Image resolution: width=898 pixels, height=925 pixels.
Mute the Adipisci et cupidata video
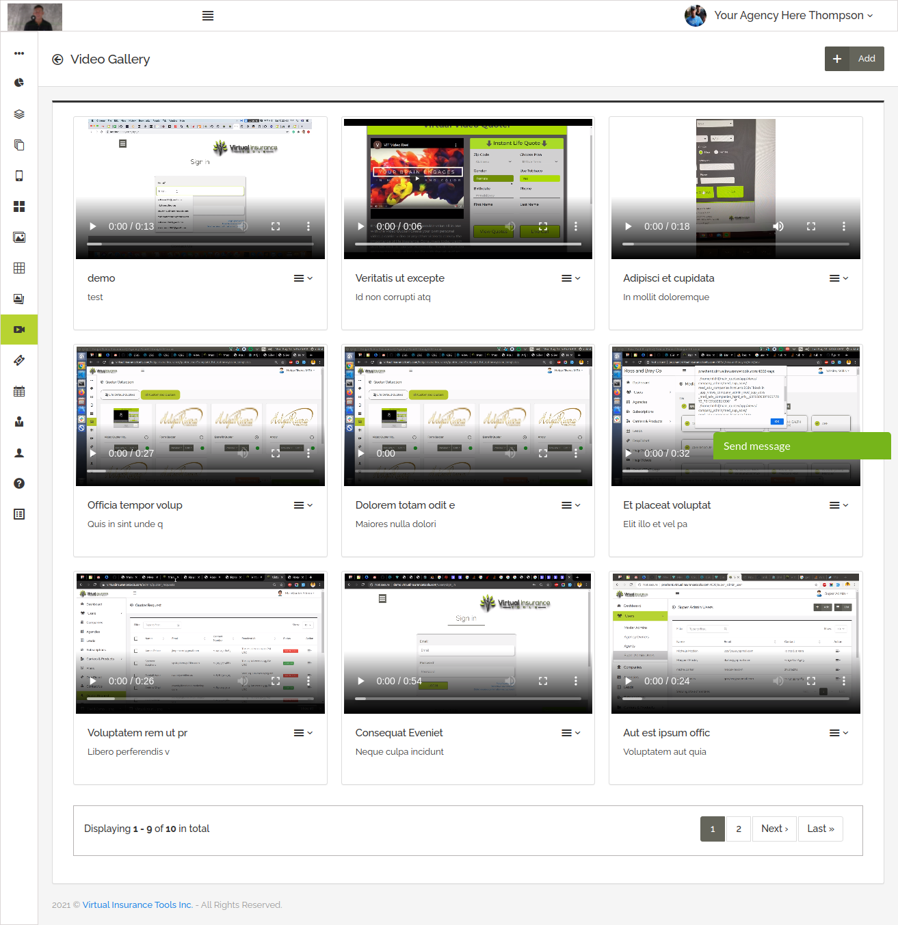tap(778, 226)
